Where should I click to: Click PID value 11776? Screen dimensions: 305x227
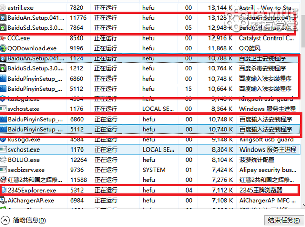coord(78,18)
